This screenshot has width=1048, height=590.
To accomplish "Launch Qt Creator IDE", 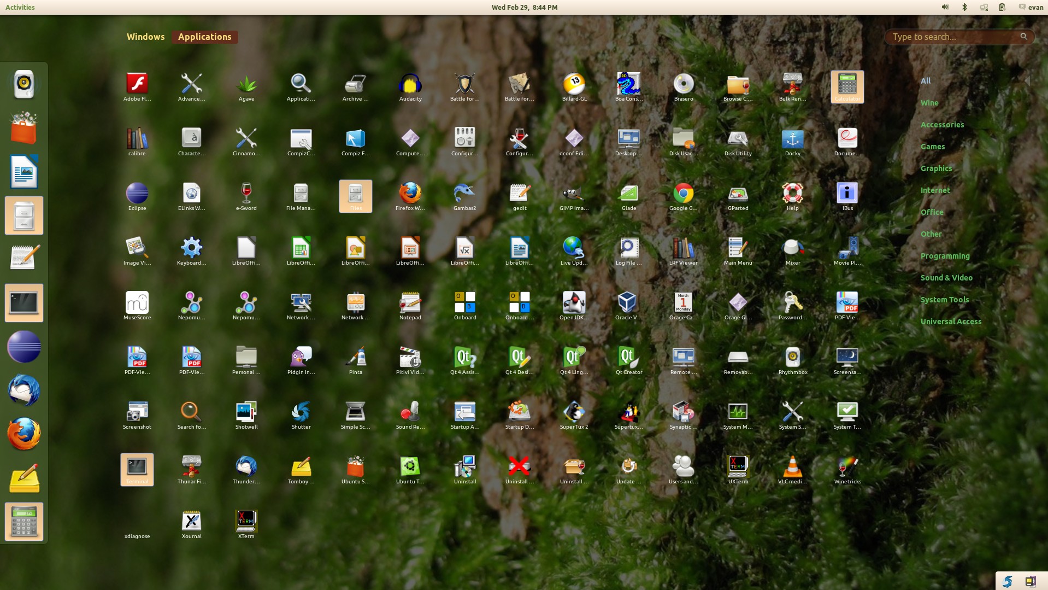I will pyautogui.click(x=629, y=360).
